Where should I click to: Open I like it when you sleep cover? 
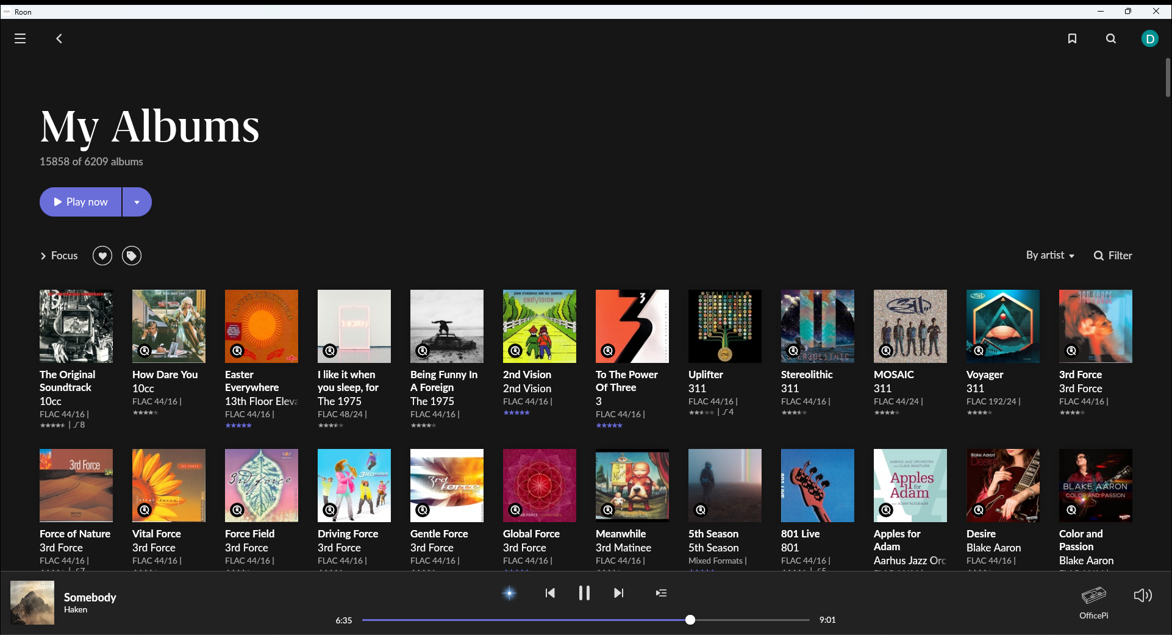pos(354,326)
